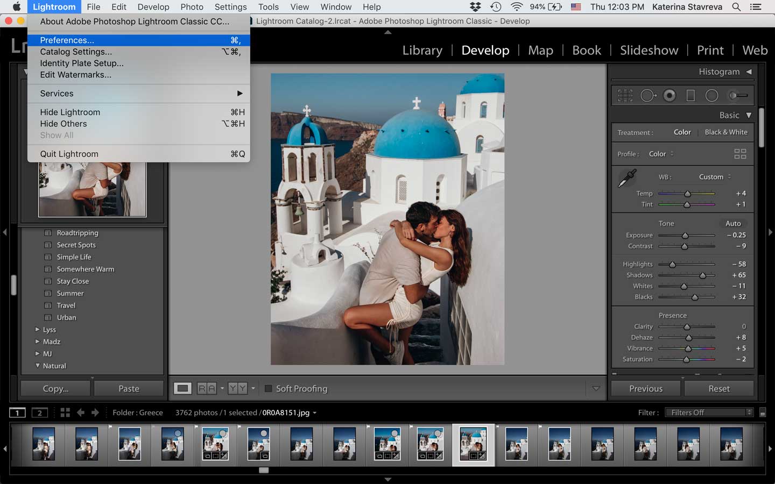Select the Crop Overlay tool icon

click(x=625, y=96)
